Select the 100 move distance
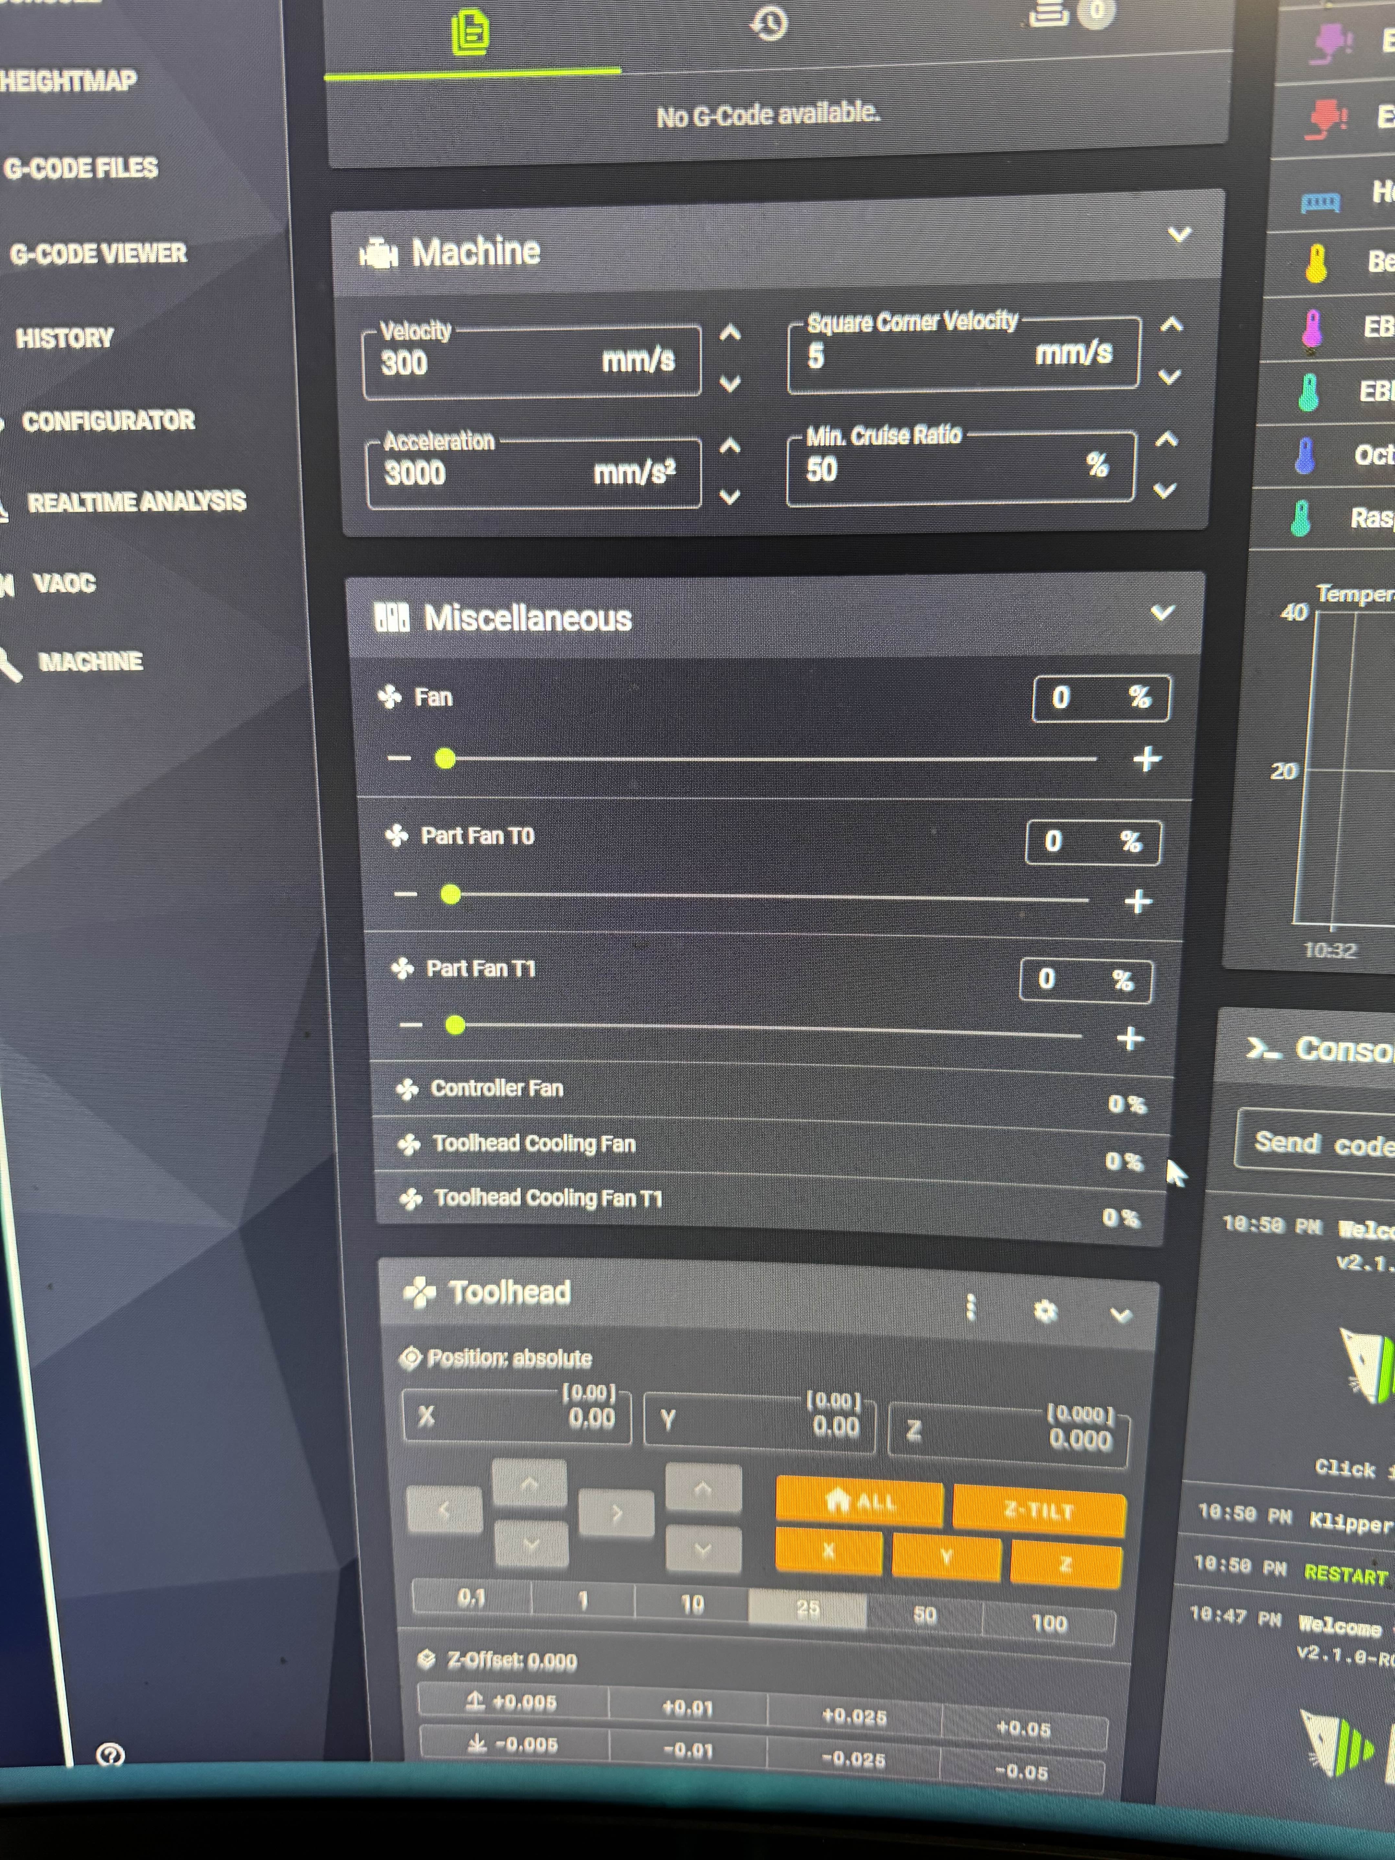This screenshot has width=1395, height=1860. pyautogui.click(x=1050, y=1623)
